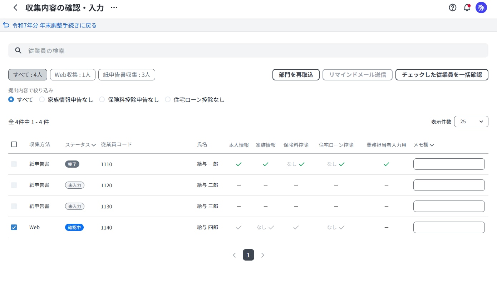This screenshot has width=497, height=282.
Task: Expand the メモ欄 column chevron
Action: (x=432, y=145)
